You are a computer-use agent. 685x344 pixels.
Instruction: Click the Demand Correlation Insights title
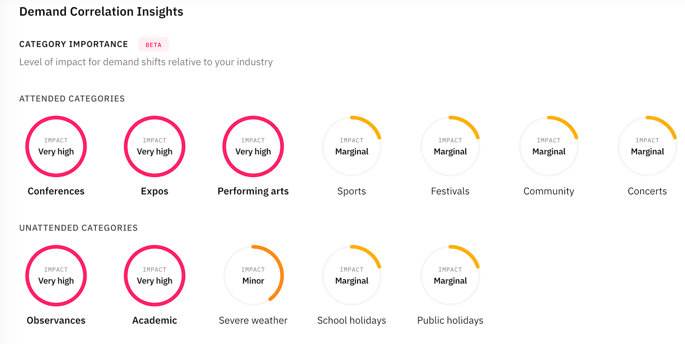[101, 12]
